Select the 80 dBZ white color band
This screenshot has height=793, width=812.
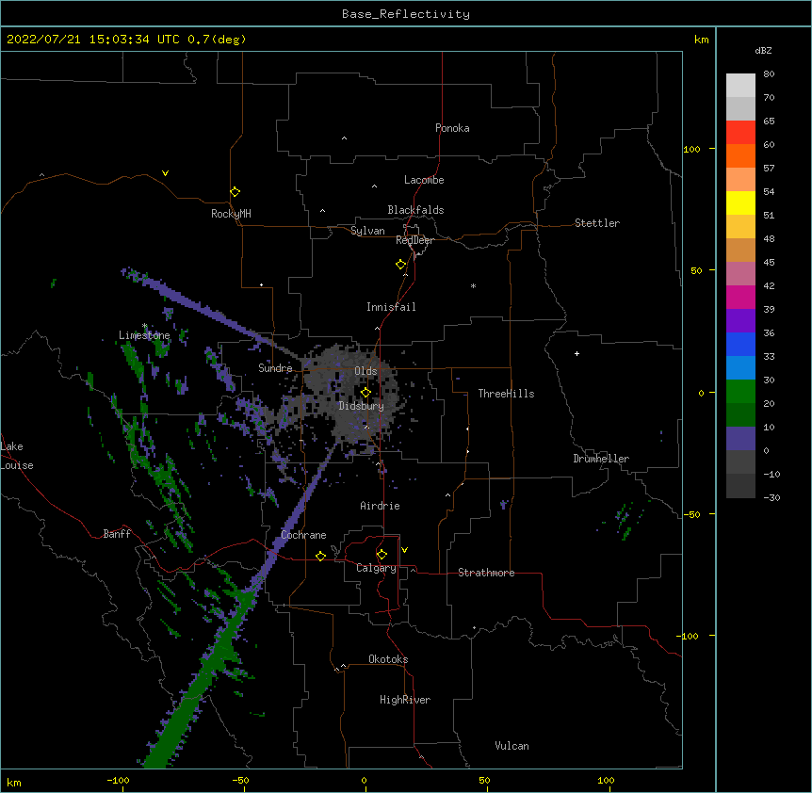[740, 86]
